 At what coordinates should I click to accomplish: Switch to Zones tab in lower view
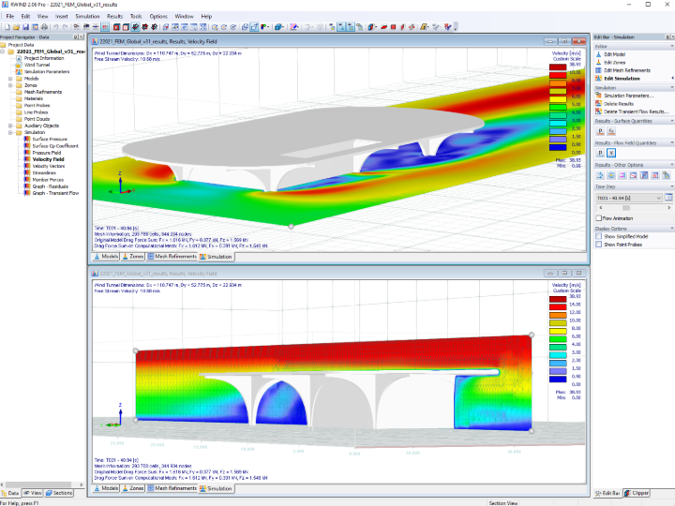(x=133, y=488)
